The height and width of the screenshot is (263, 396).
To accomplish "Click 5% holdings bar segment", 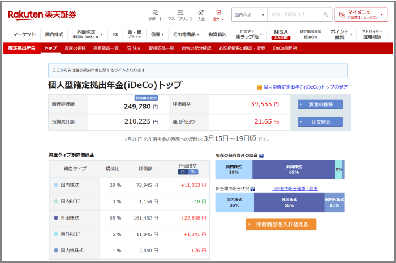I will (339, 169).
